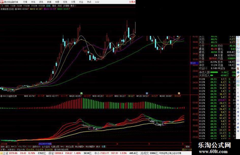Click the TDX application logo icon
240x155 pixels.
(x=2, y=2)
